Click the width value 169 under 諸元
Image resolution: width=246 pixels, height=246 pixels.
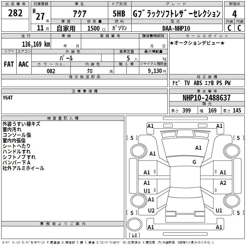click(x=212, y=110)
